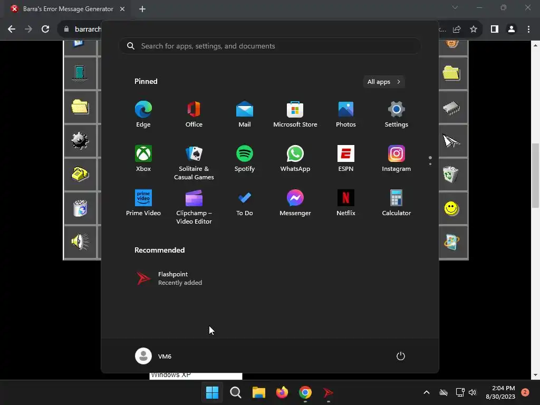Open Microsoft Store pinned app
Image resolution: width=540 pixels, height=405 pixels.
[x=295, y=114]
